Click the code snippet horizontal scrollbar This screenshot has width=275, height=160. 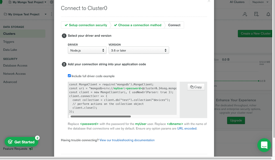tap(100, 116)
